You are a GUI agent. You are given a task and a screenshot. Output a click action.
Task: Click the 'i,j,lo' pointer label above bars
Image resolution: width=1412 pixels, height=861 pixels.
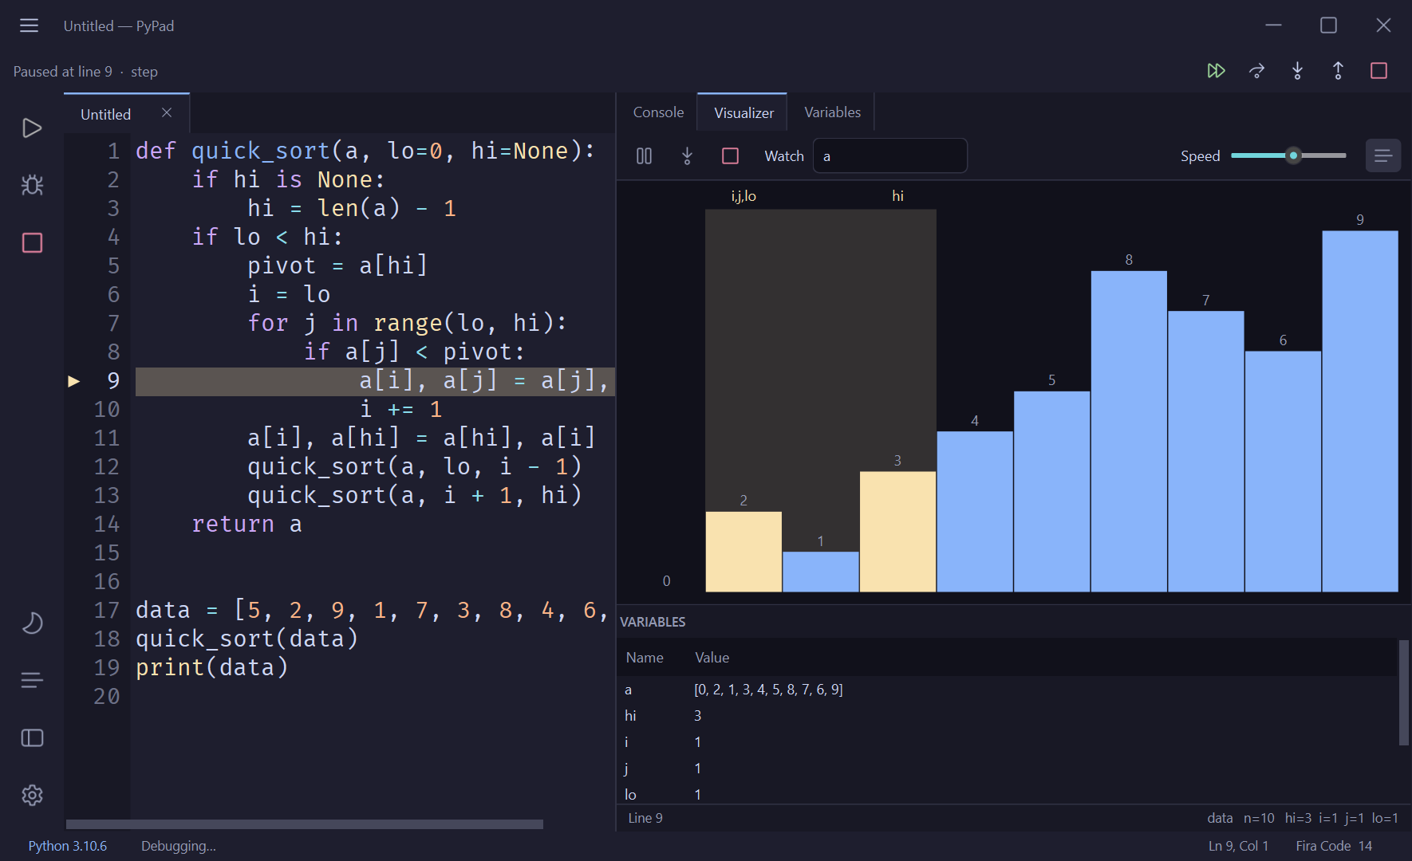click(743, 196)
